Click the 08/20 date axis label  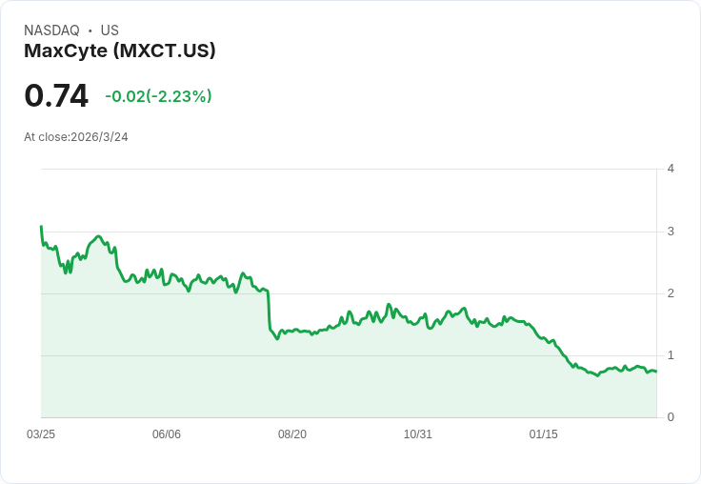pos(292,434)
